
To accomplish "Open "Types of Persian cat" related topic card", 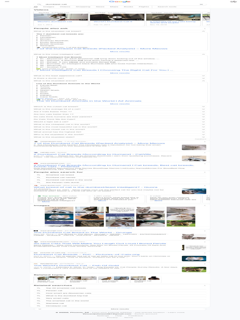I will click(x=49, y=280).
